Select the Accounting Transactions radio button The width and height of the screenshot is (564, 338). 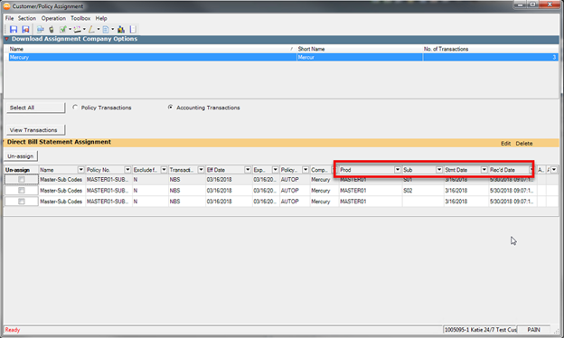click(170, 108)
